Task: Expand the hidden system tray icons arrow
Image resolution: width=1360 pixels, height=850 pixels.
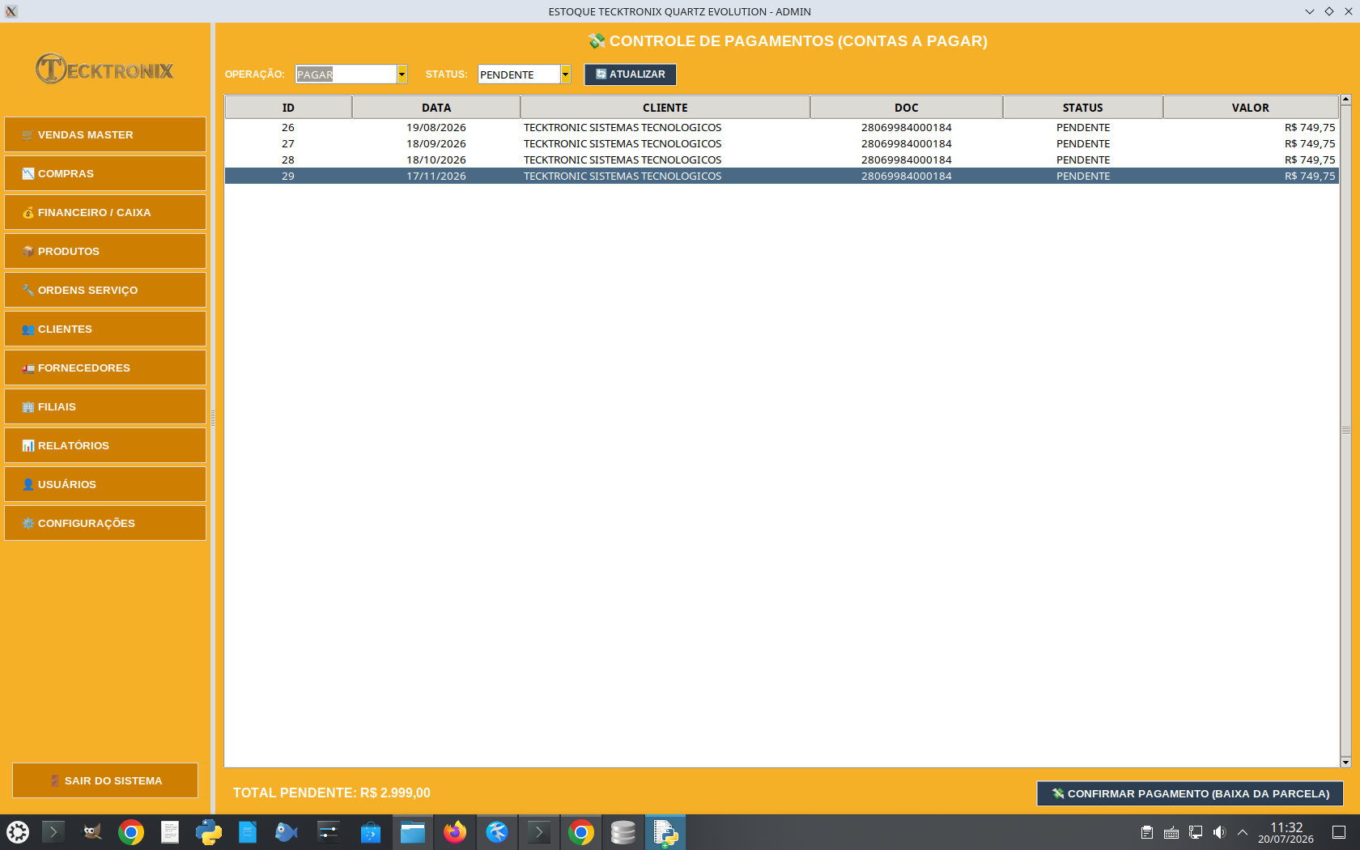Action: coord(1243,832)
